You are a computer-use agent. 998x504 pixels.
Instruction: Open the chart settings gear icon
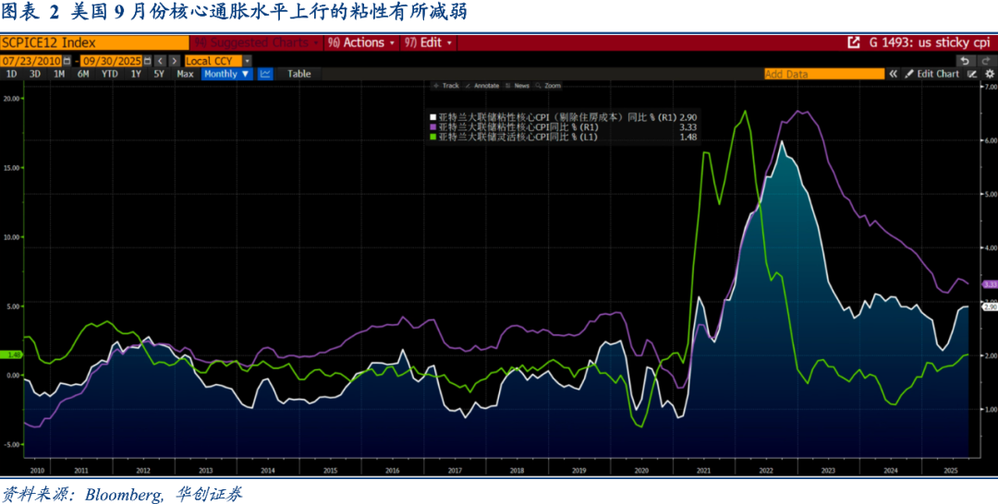(990, 74)
